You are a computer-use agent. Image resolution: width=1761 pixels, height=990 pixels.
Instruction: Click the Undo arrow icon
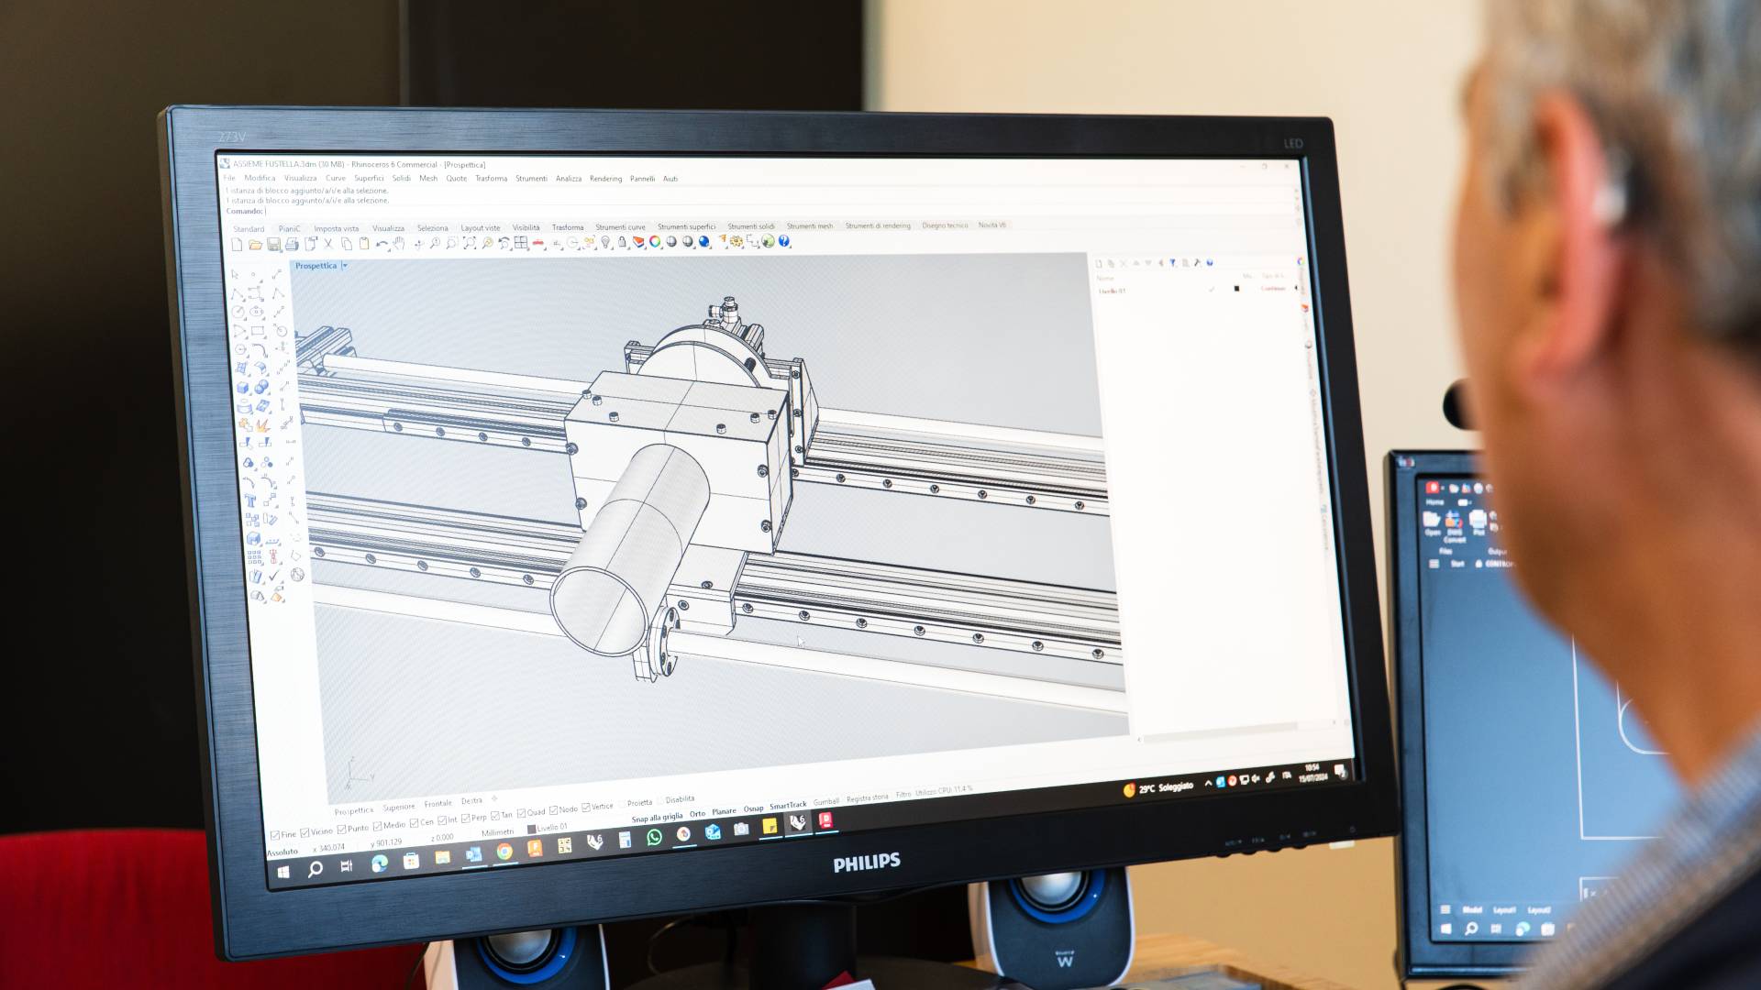[x=382, y=243]
